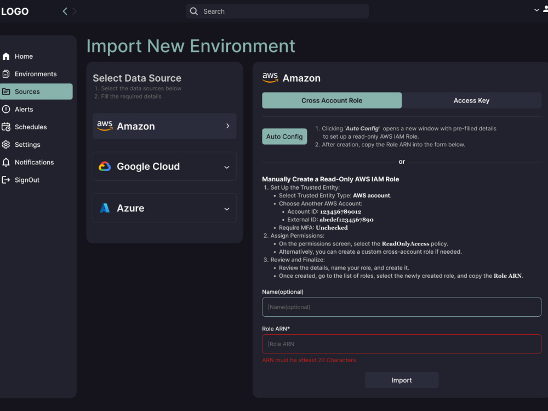Open the account dropdown arrow at top right

(536, 10)
